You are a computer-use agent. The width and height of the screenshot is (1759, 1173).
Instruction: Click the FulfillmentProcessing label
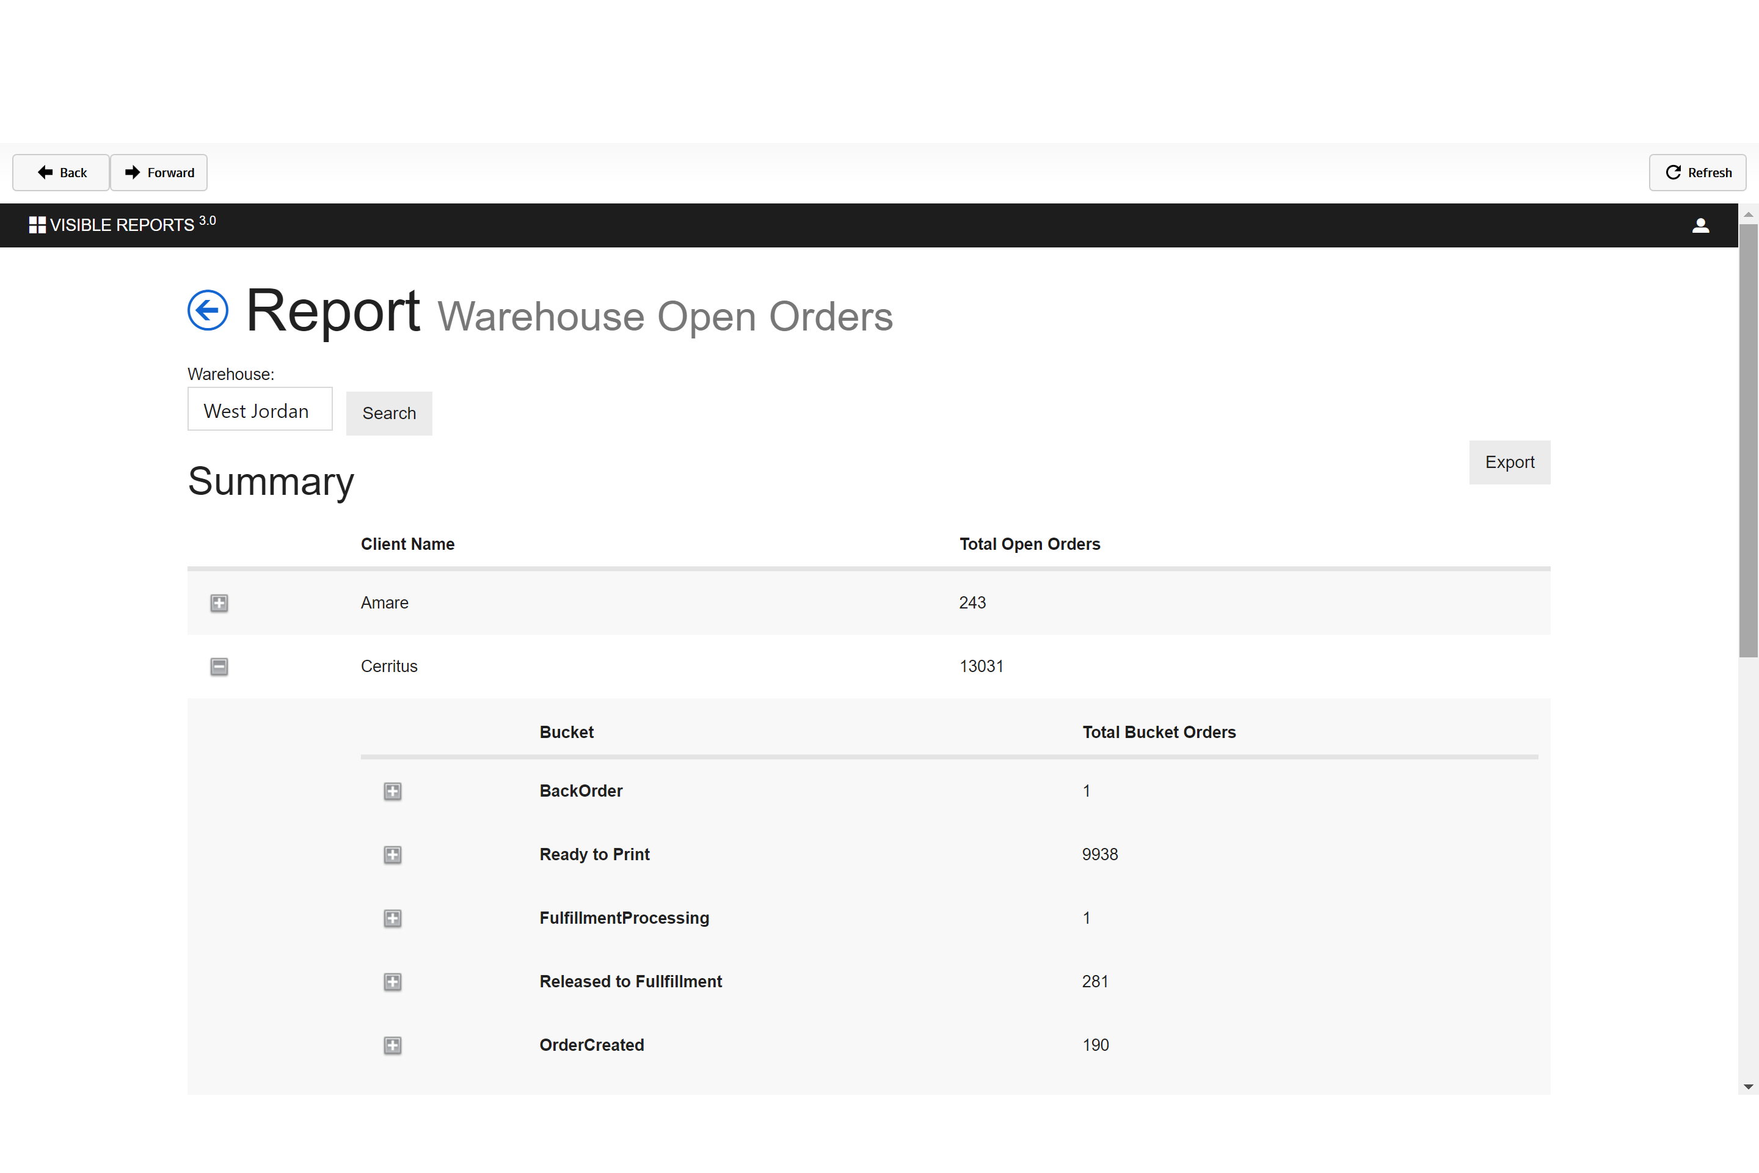624,918
